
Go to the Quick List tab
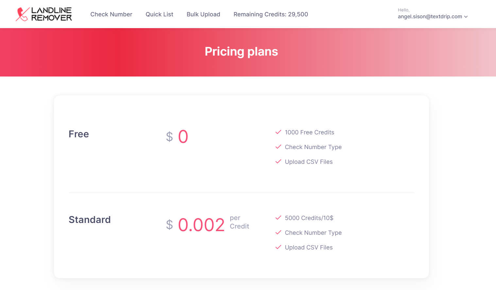point(159,14)
